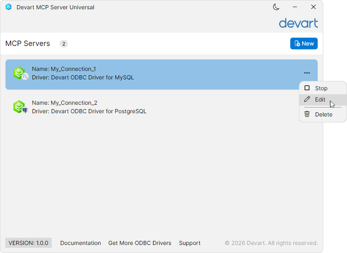Choose Edit from the context menu

tap(323, 100)
